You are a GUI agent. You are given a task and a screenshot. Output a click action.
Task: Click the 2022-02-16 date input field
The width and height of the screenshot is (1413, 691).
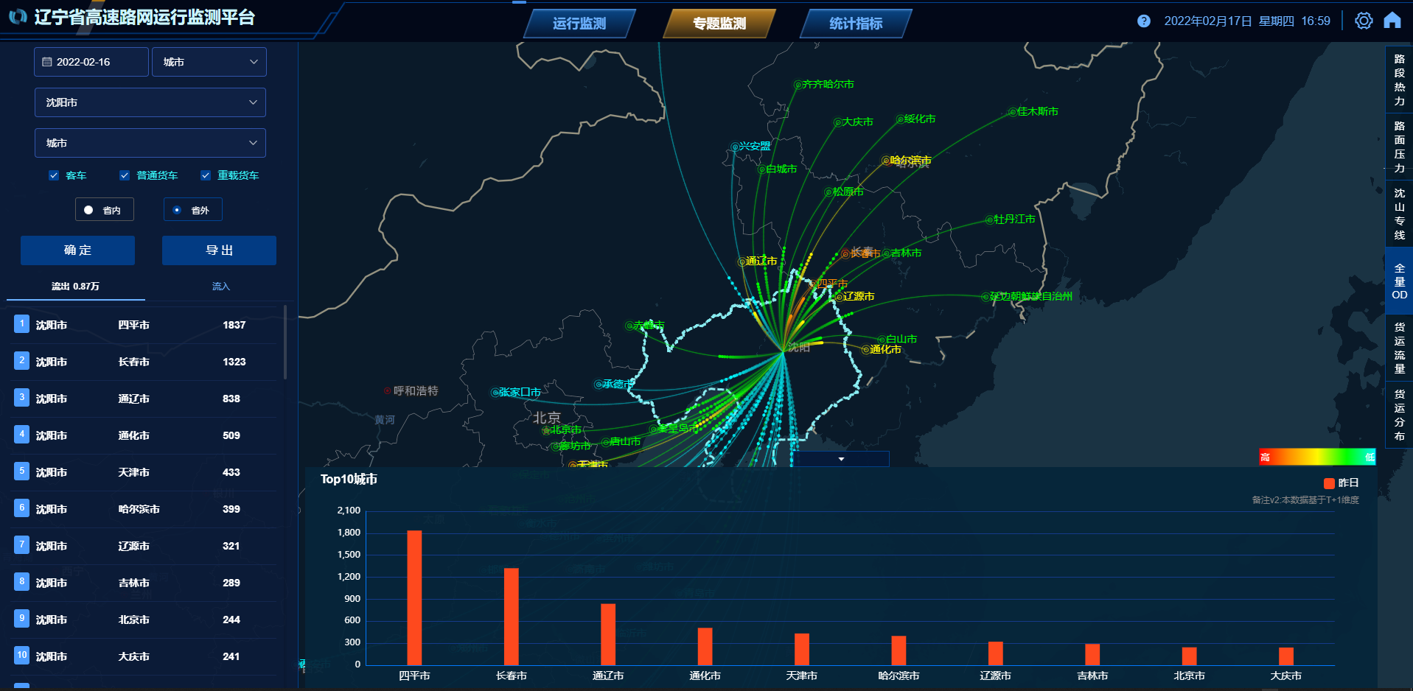[91, 62]
